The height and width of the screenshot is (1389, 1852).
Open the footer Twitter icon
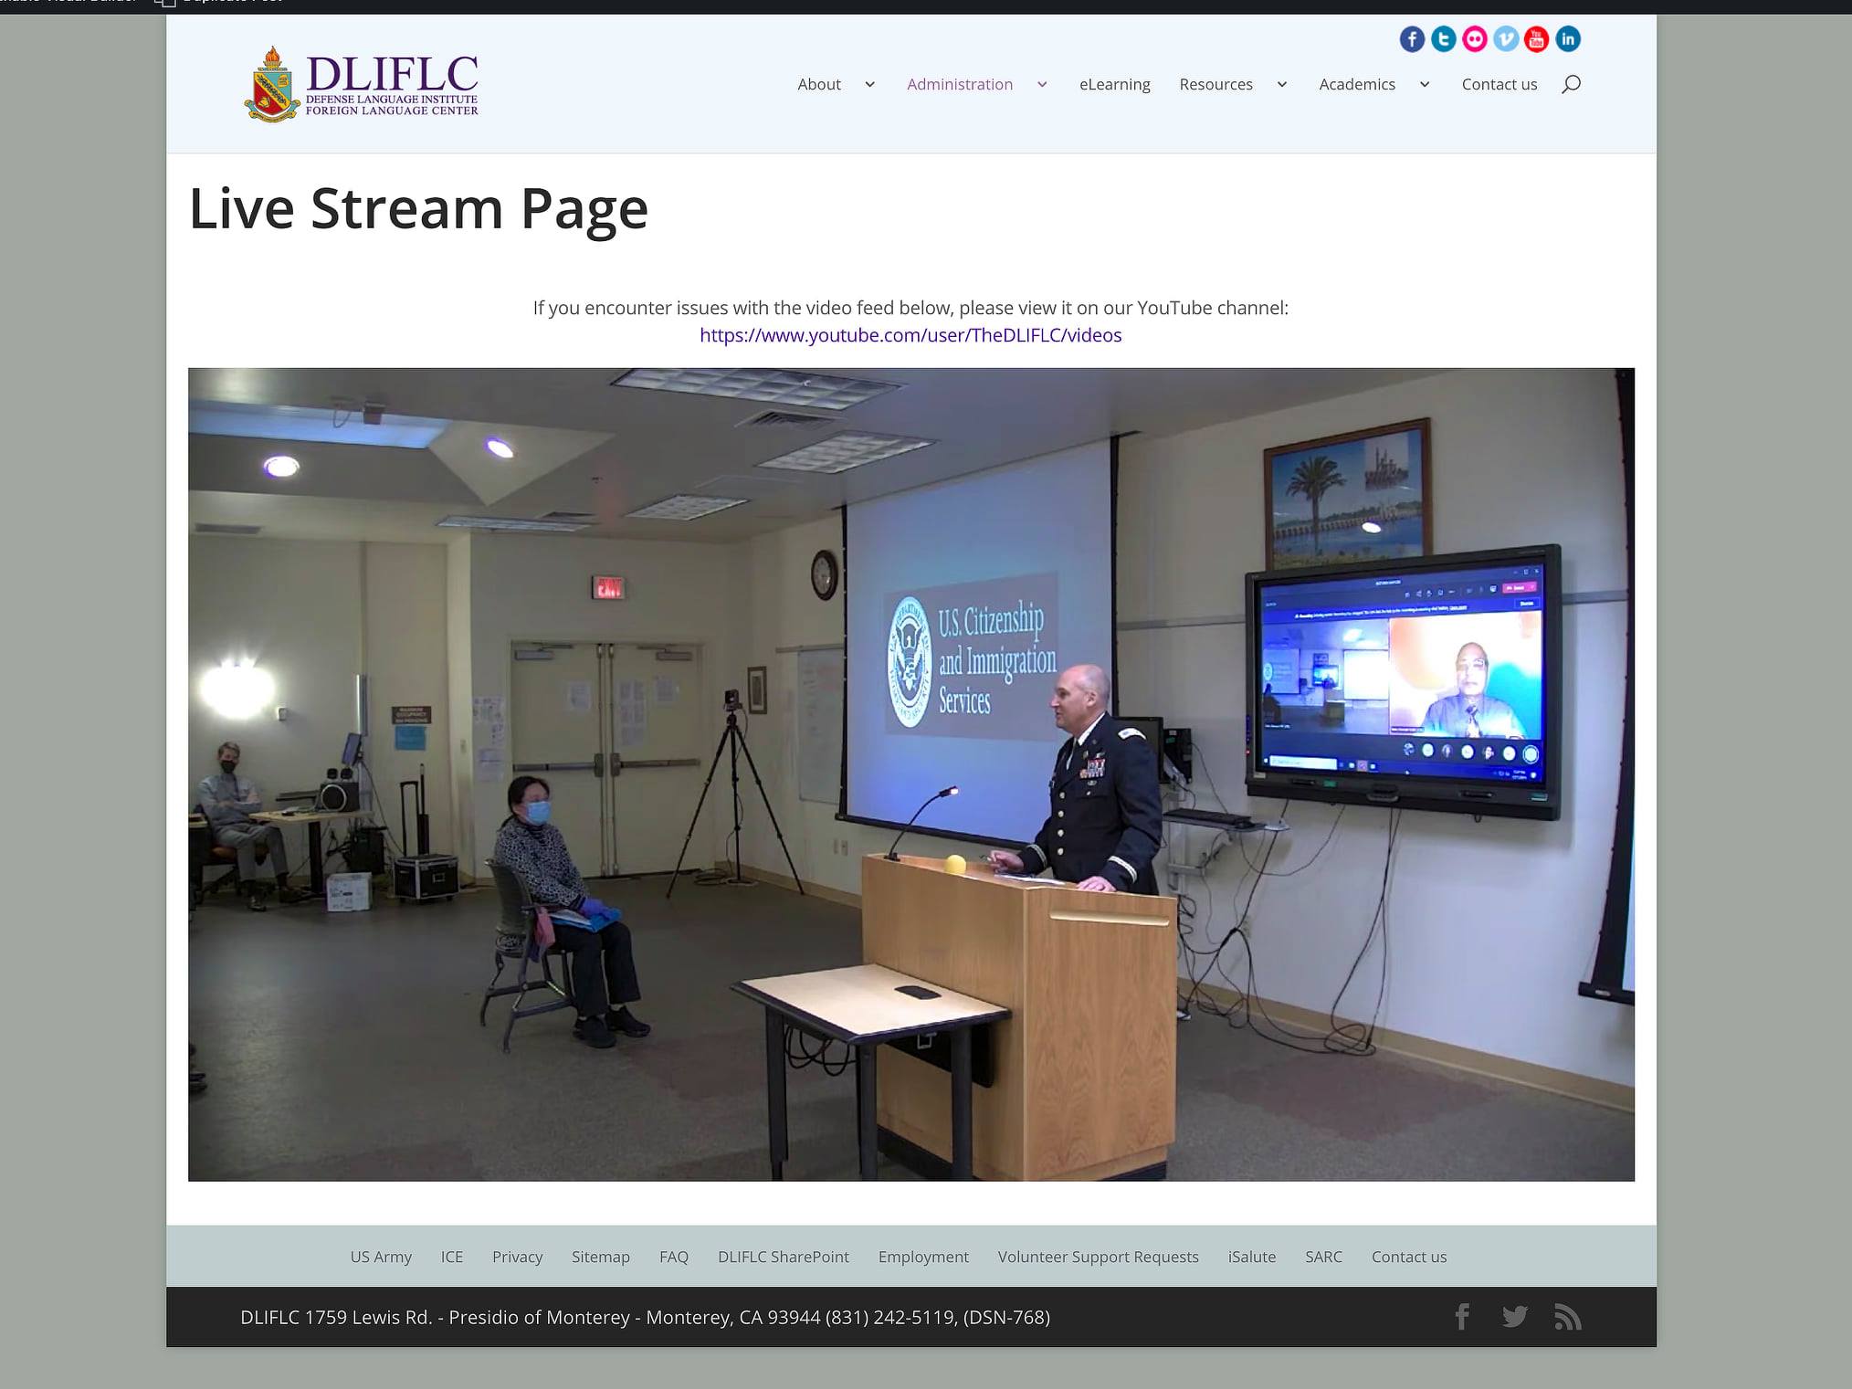(1515, 1317)
